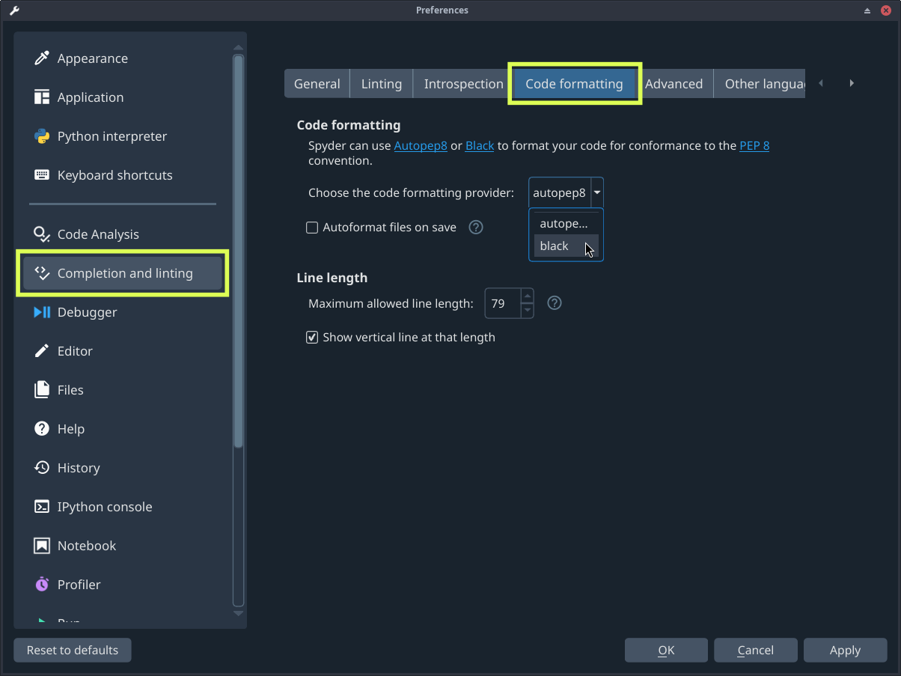Open the Advanced tab
The image size is (901, 676).
(674, 83)
